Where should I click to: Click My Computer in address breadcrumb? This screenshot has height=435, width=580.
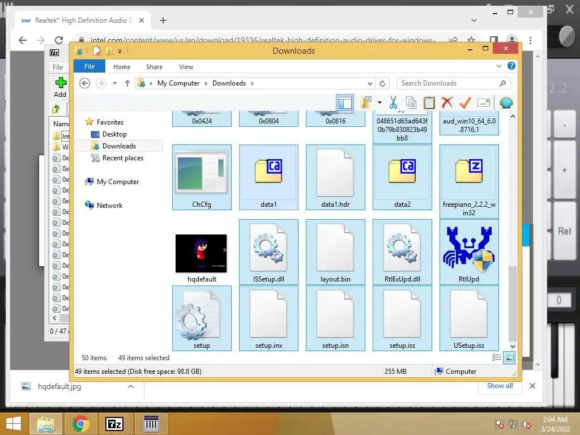(178, 83)
